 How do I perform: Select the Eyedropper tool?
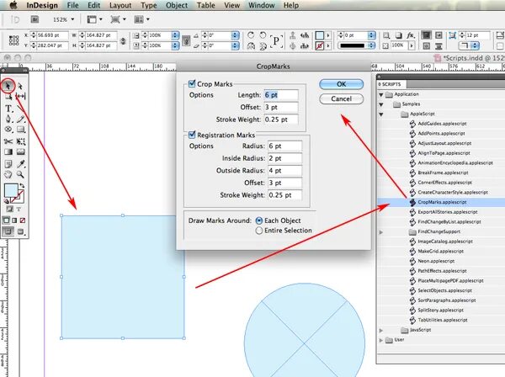[x=20, y=164]
